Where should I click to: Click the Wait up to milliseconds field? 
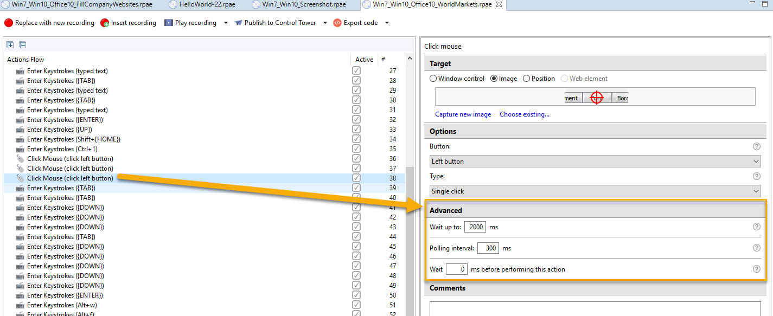point(475,227)
